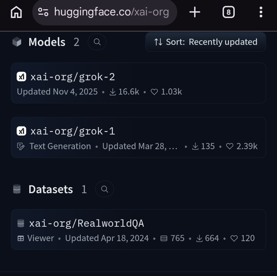The image size is (277, 276).
Task: Click the Viewer tag on RealworldQA
Action: coord(36,238)
